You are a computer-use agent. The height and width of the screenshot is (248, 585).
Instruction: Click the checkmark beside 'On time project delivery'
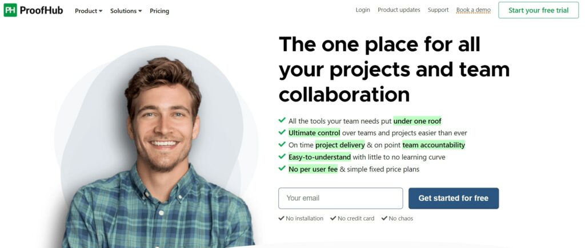tap(282, 144)
